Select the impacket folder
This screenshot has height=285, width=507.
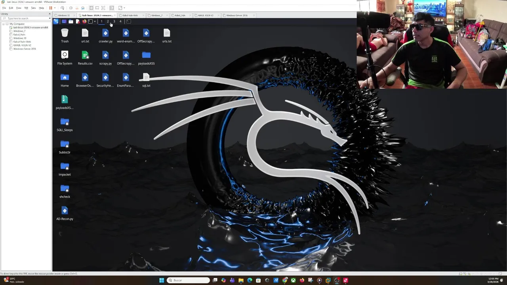point(65,169)
